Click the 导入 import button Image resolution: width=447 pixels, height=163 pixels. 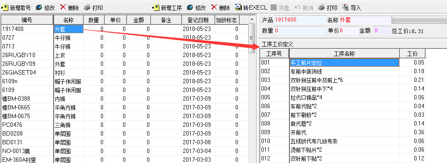pos(352,8)
